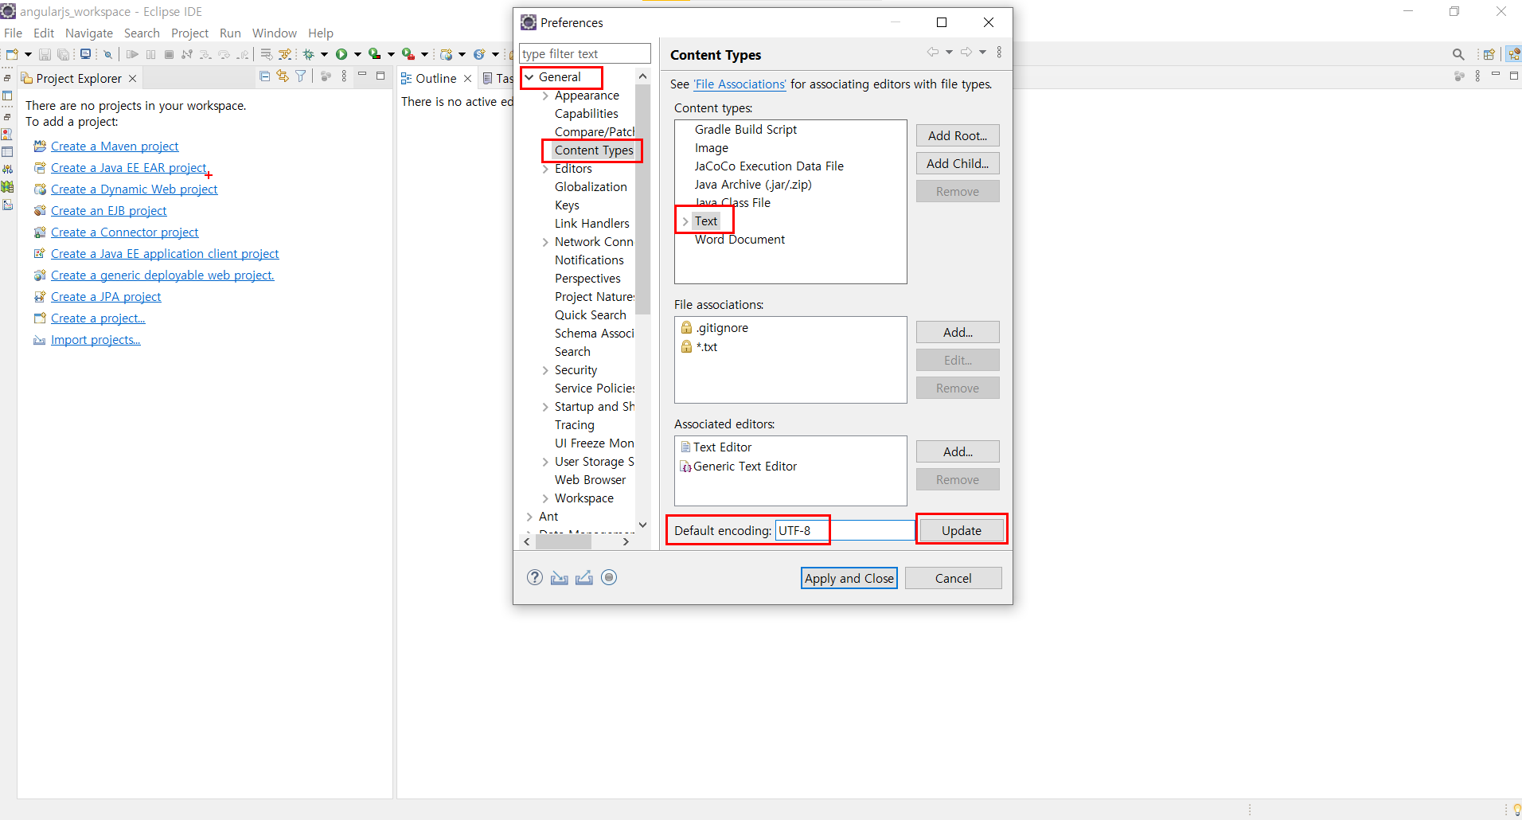Select the Java EE perspective icon

click(x=1513, y=54)
